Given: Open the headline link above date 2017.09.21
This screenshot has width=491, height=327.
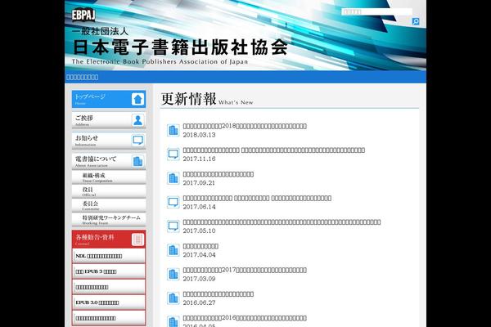Looking at the screenshot, I should click(x=218, y=174).
